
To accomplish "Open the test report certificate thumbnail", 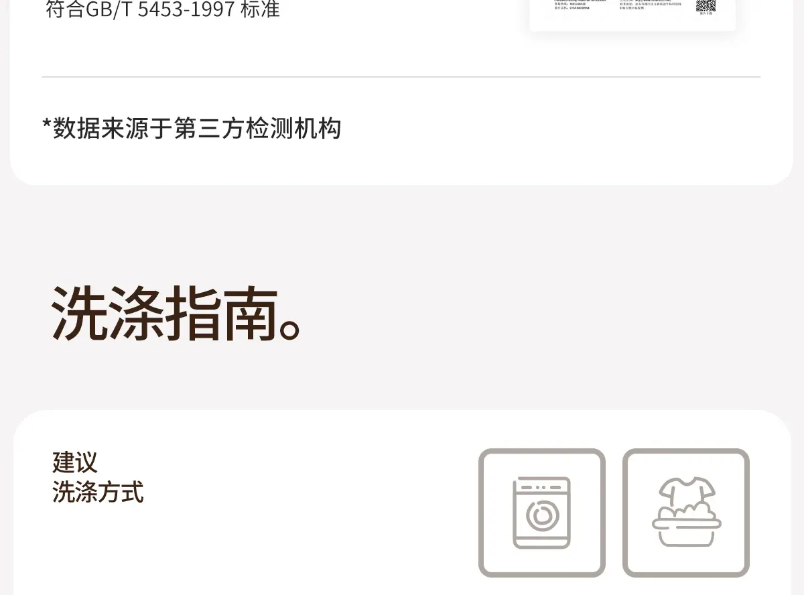I will click(x=632, y=15).
